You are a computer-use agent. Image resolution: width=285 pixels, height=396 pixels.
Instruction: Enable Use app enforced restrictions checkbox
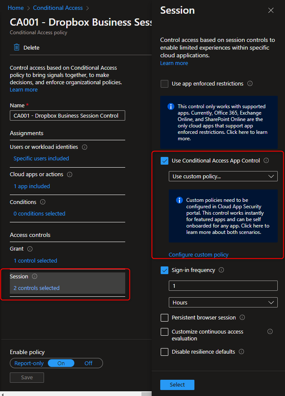pyautogui.click(x=165, y=84)
